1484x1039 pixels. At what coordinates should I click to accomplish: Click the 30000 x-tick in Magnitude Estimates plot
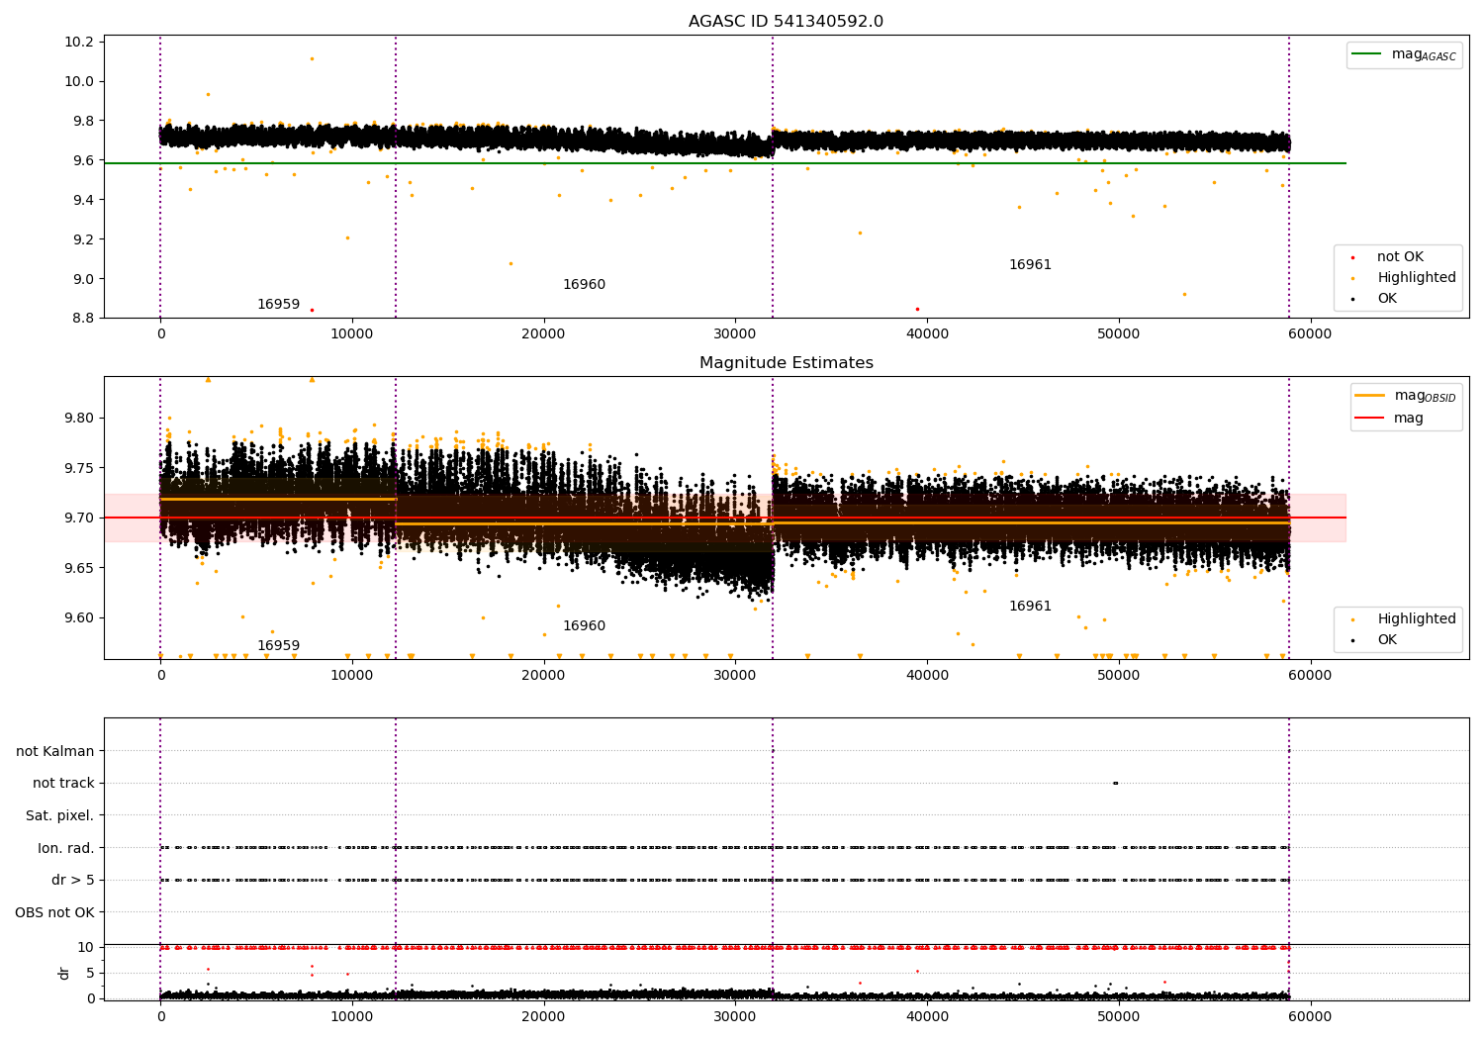735,676
